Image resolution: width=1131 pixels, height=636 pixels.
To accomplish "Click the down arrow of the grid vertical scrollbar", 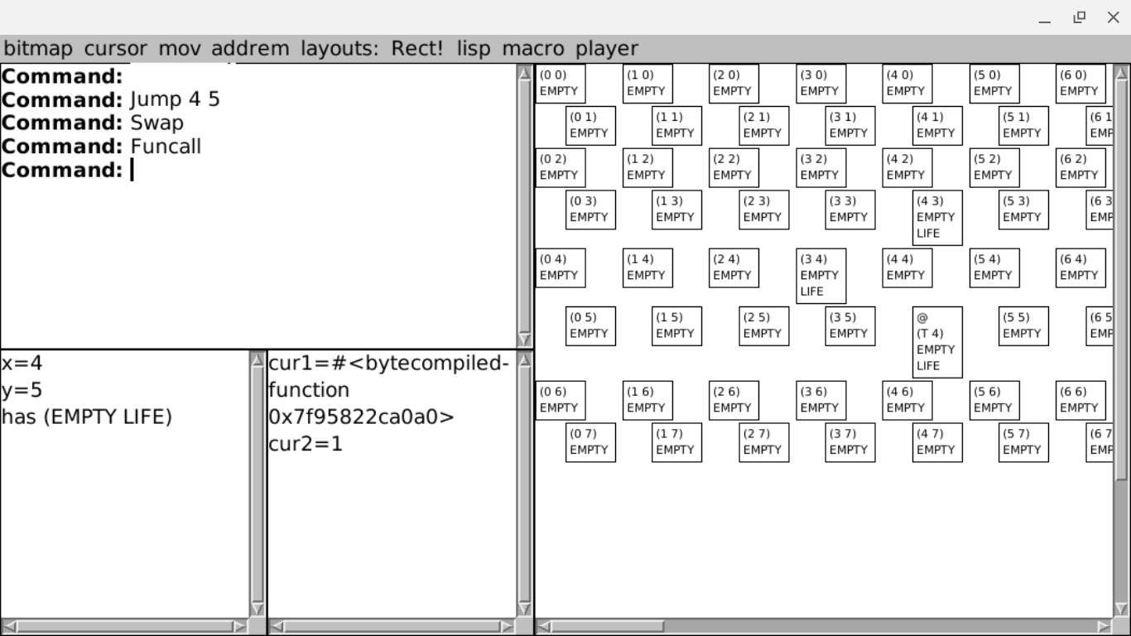I will pos(1122,609).
